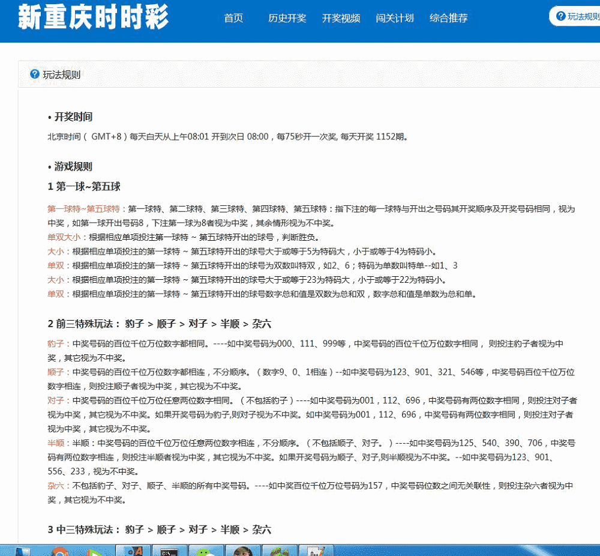This screenshot has width=600, height=556.
Task: Switch to the 开奖视频 page
Action: [x=341, y=18]
